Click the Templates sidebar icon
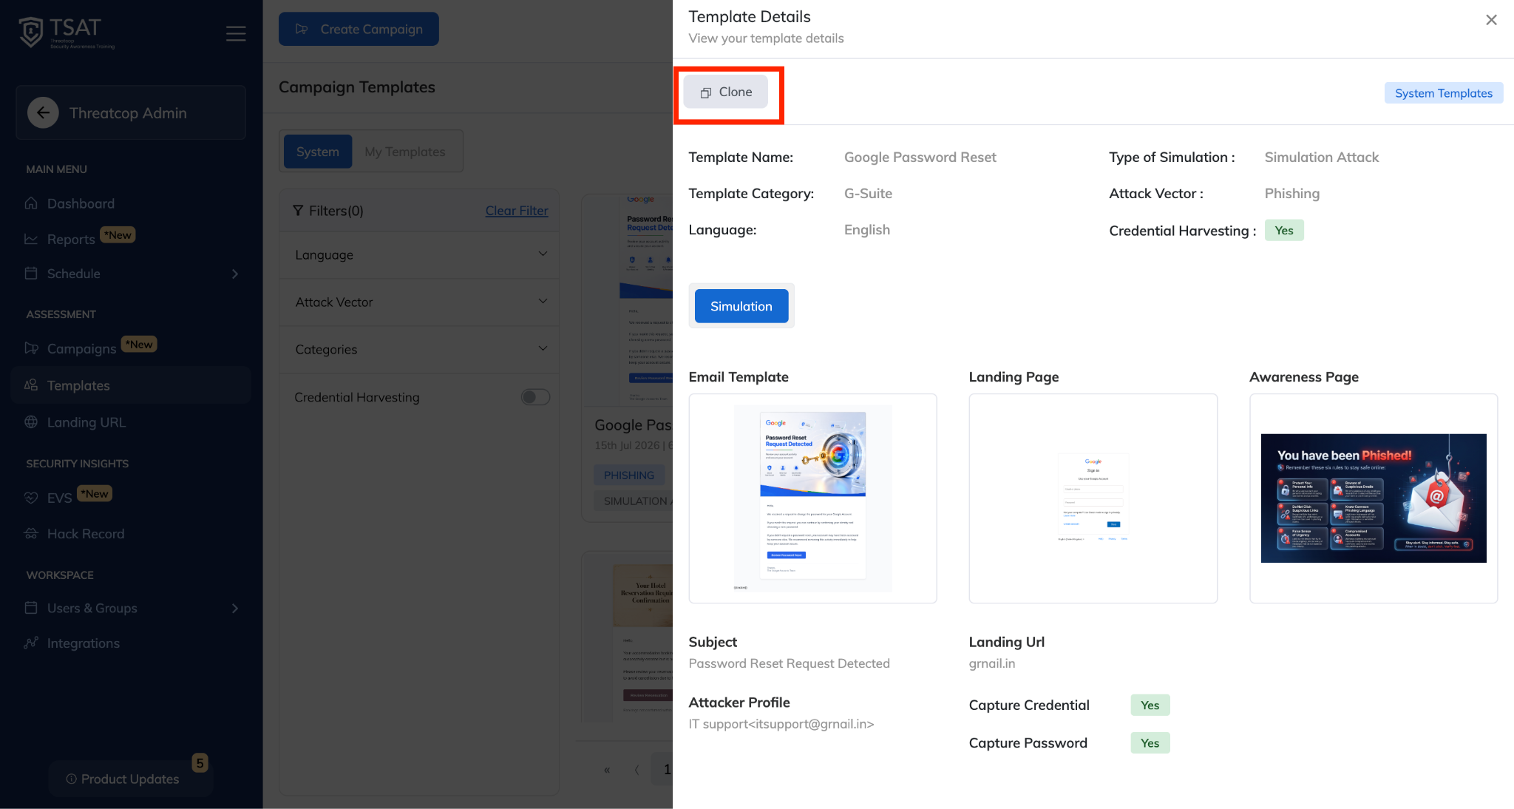 [x=31, y=385]
